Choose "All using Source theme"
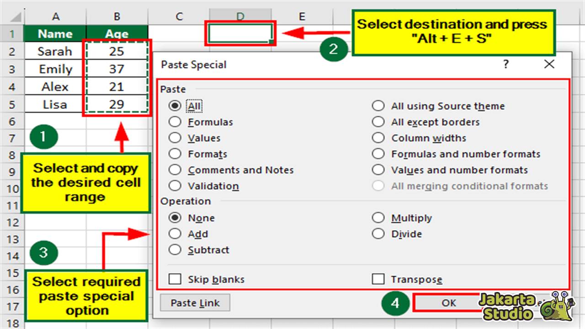 378,106
